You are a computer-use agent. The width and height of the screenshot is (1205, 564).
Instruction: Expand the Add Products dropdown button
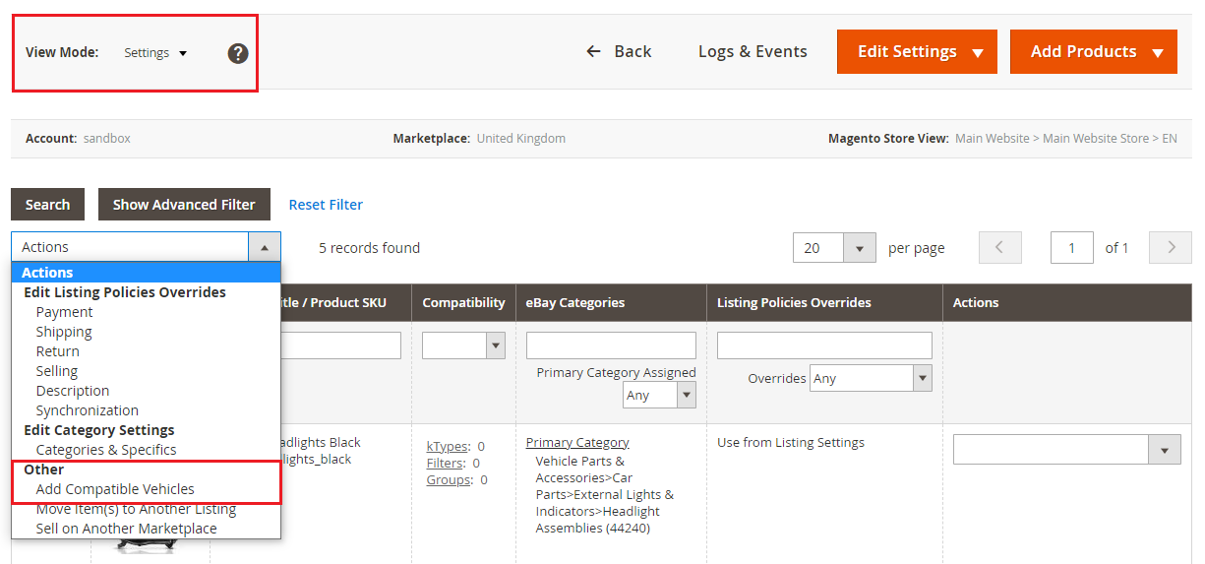point(1093,51)
